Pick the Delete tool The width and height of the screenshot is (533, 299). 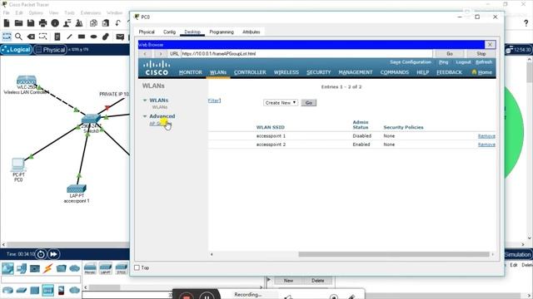coord(31,37)
